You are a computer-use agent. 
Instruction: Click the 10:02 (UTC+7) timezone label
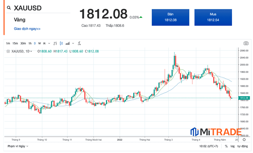tap(209, 146)
